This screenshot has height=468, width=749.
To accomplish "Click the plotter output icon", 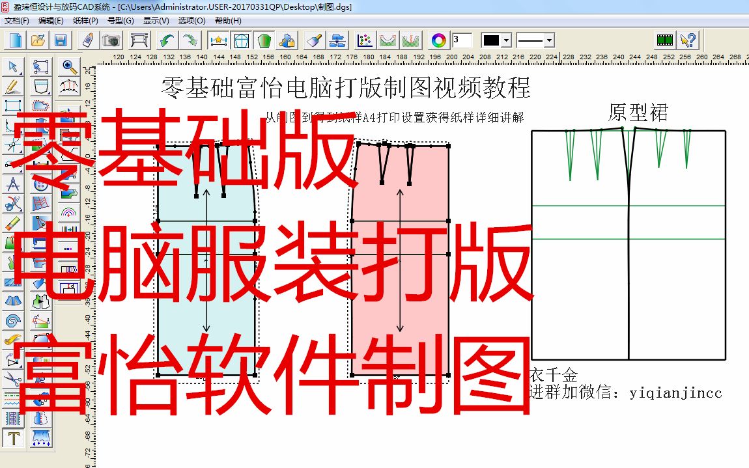I will pos(139,40).
